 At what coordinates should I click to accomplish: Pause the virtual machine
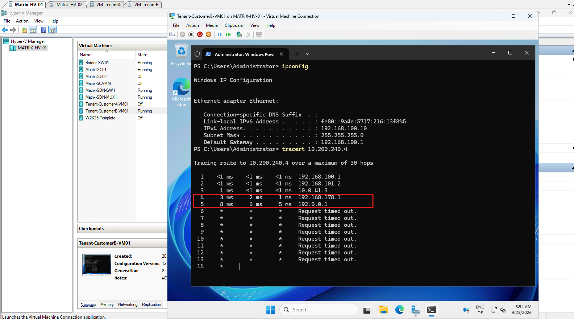(220, 34)
